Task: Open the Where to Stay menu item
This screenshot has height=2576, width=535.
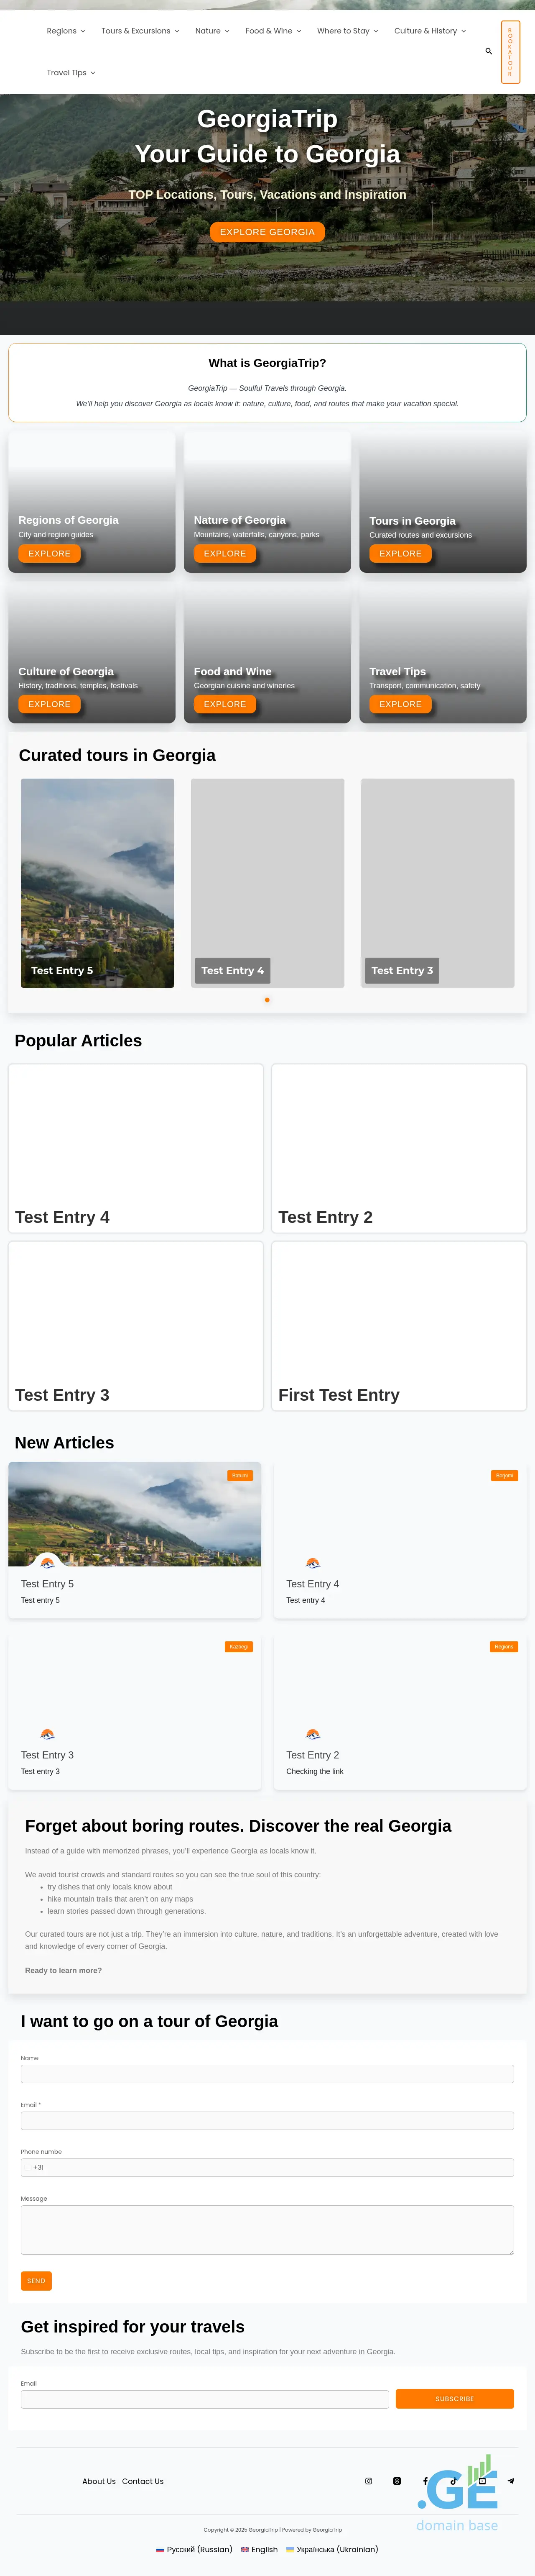Action: (347, 31)
